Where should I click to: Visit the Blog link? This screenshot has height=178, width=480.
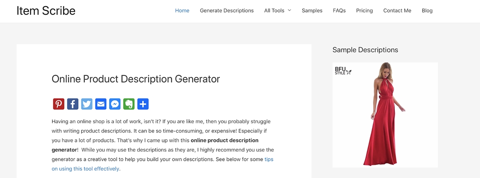pyautogui.click(x=427, y=10)
